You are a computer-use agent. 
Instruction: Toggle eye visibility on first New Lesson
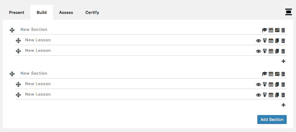259,41
